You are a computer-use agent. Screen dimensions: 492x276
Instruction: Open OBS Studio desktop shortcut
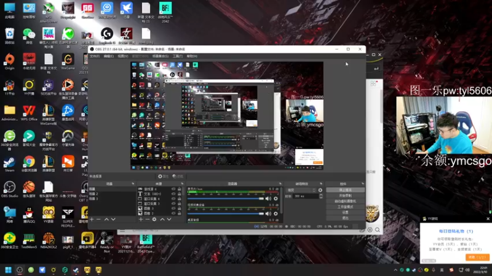coord(9,190)
